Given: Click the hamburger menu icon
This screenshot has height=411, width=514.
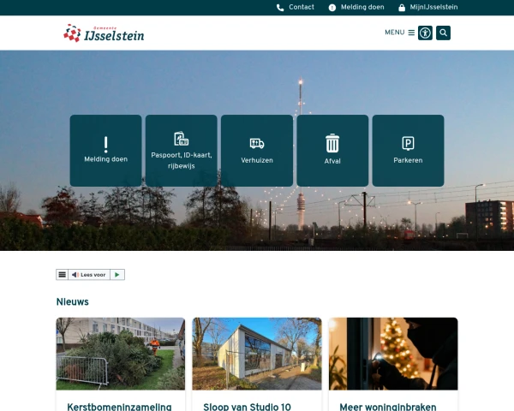Looking at the screenshot, I should [411, 33].
